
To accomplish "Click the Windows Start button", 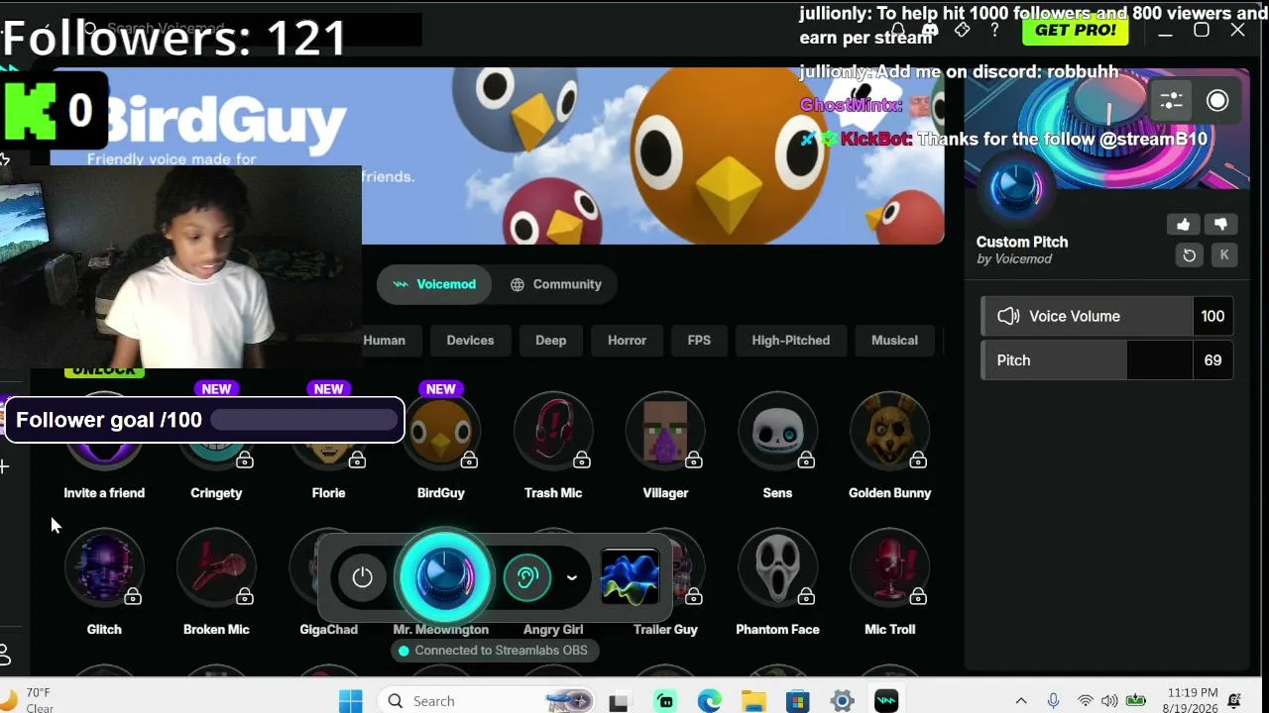I will coord(351,701).
